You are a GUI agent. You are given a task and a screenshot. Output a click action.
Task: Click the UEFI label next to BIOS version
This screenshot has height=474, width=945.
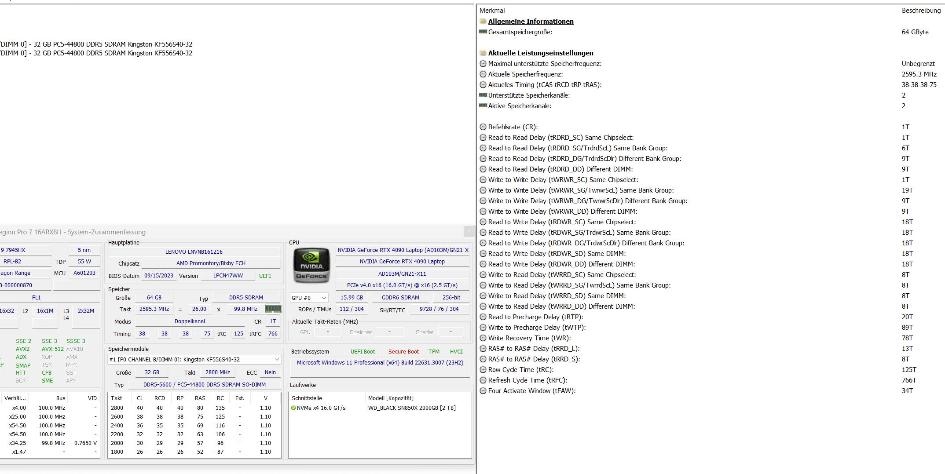coord(265,276)
